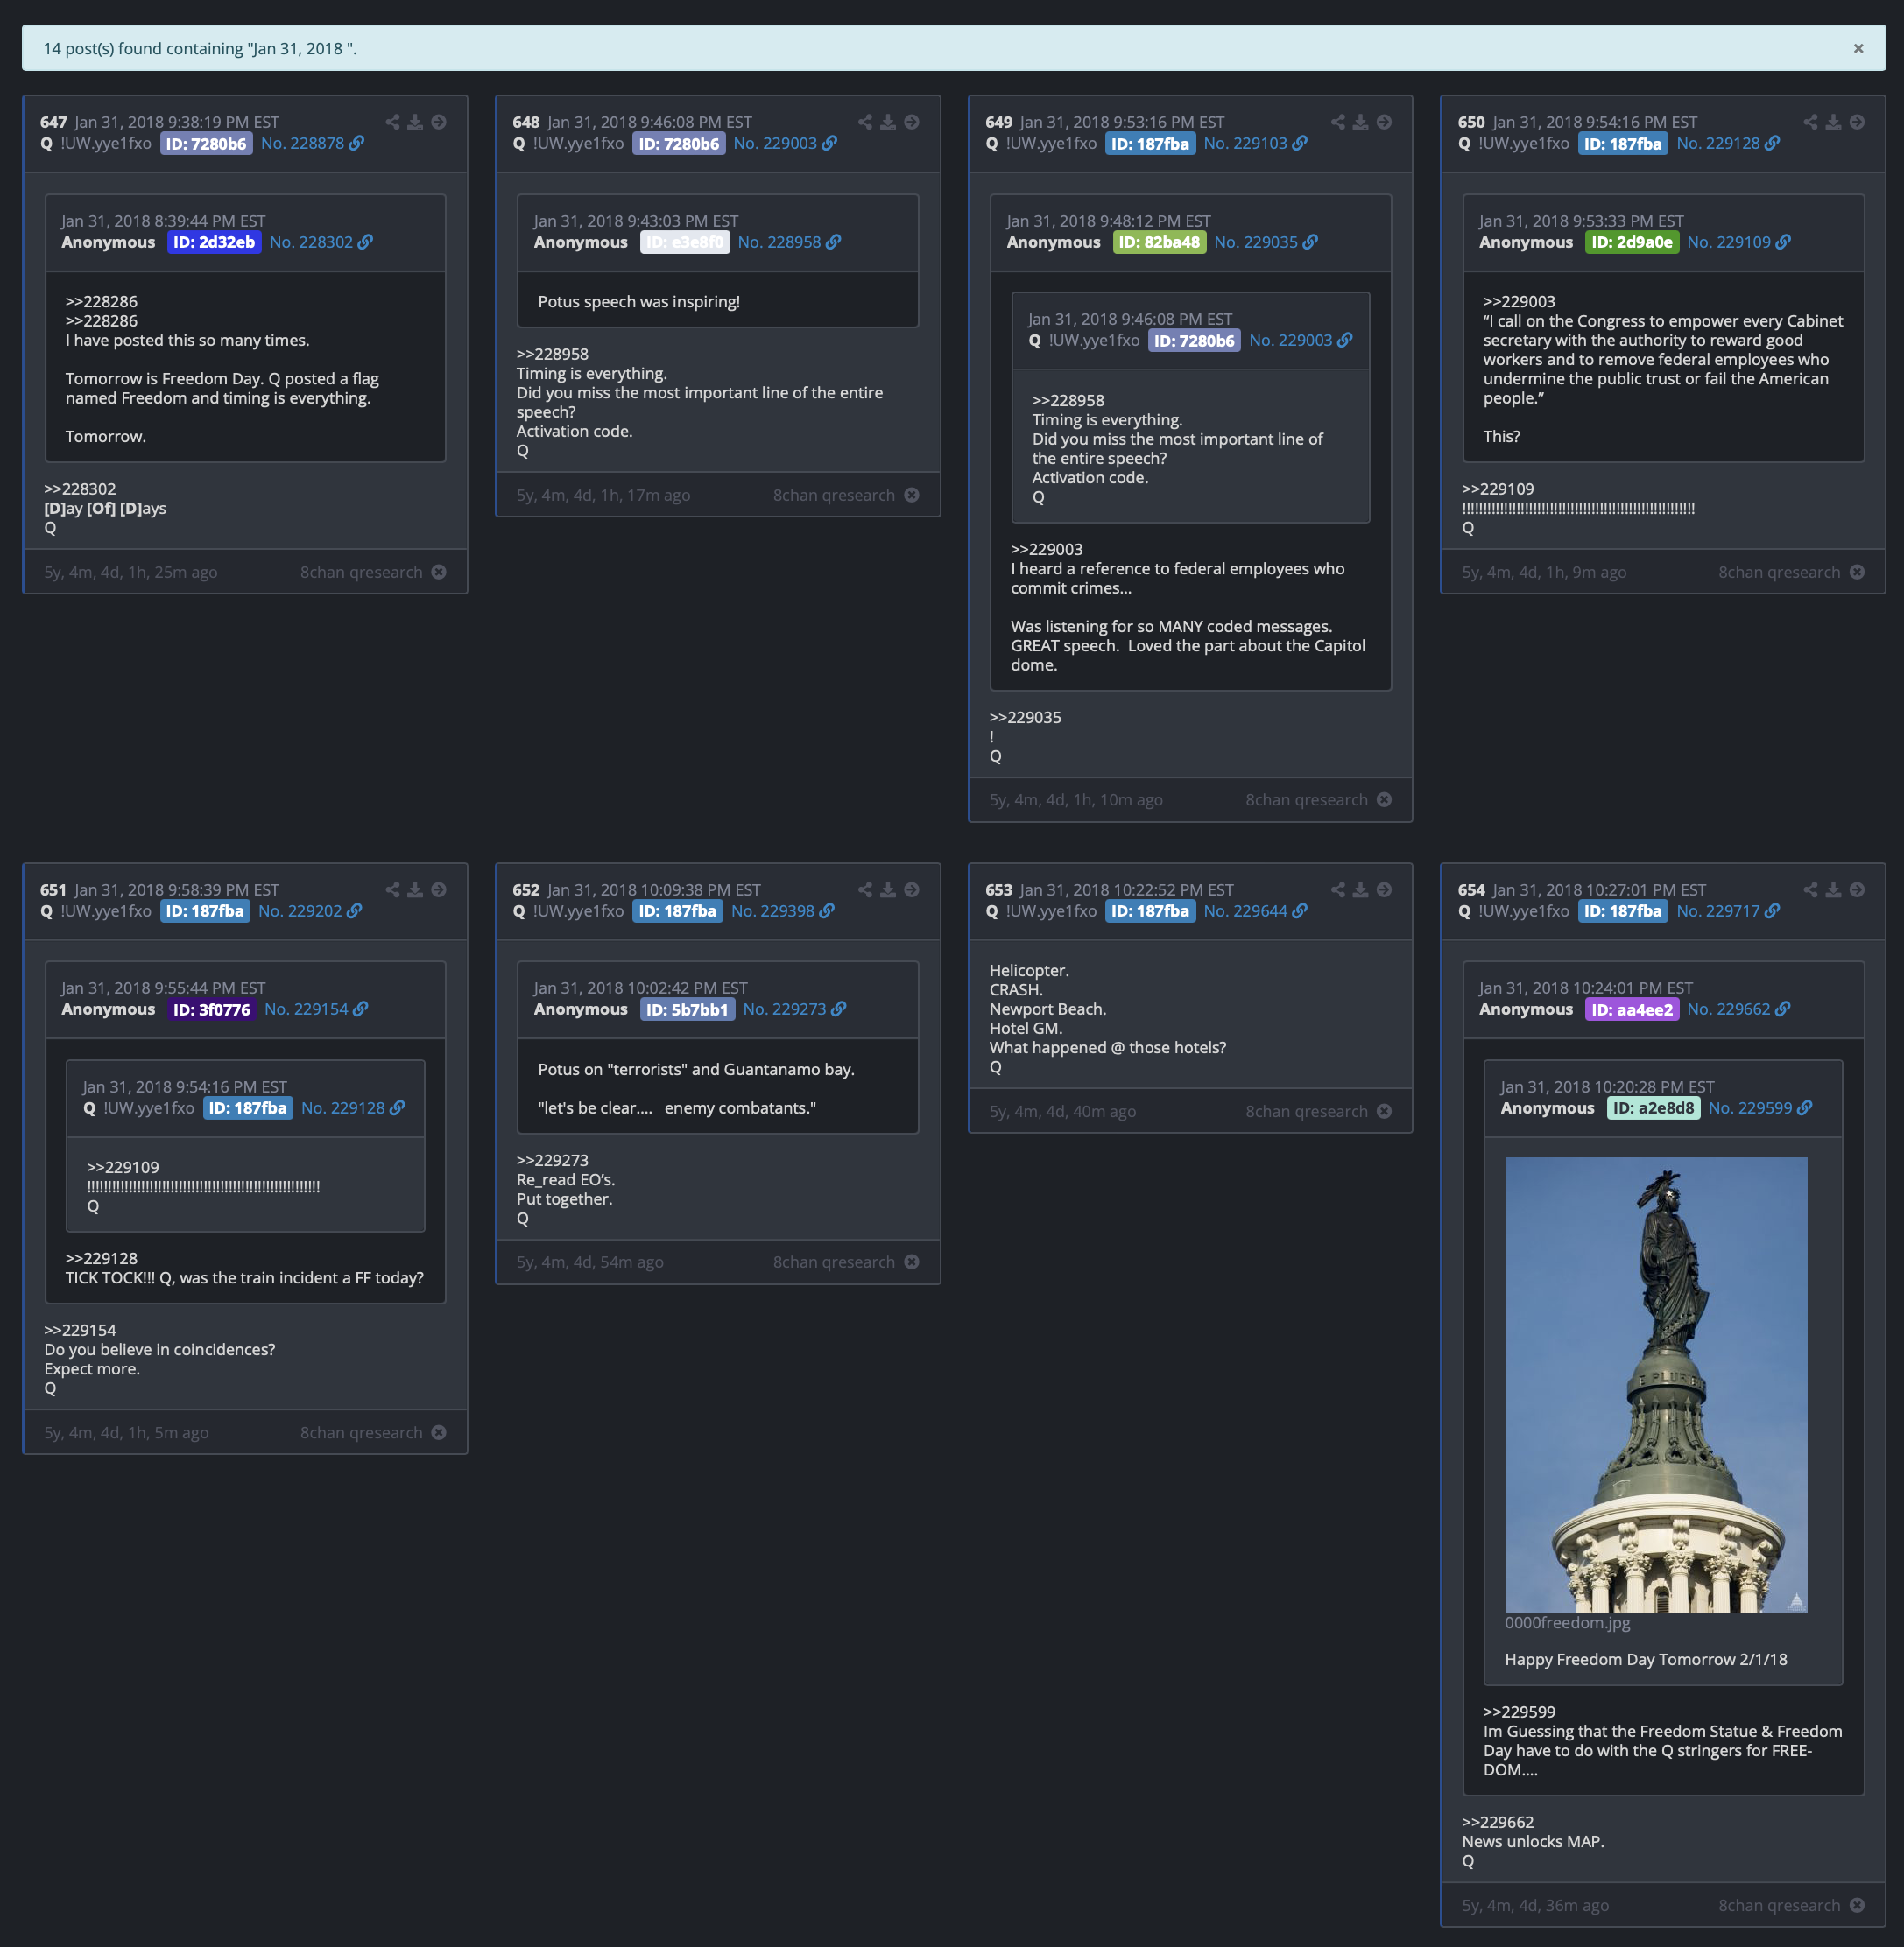Click ID: aa4ee2 badge
1904x1947 pixels.
click(x=1632, y=1009)
